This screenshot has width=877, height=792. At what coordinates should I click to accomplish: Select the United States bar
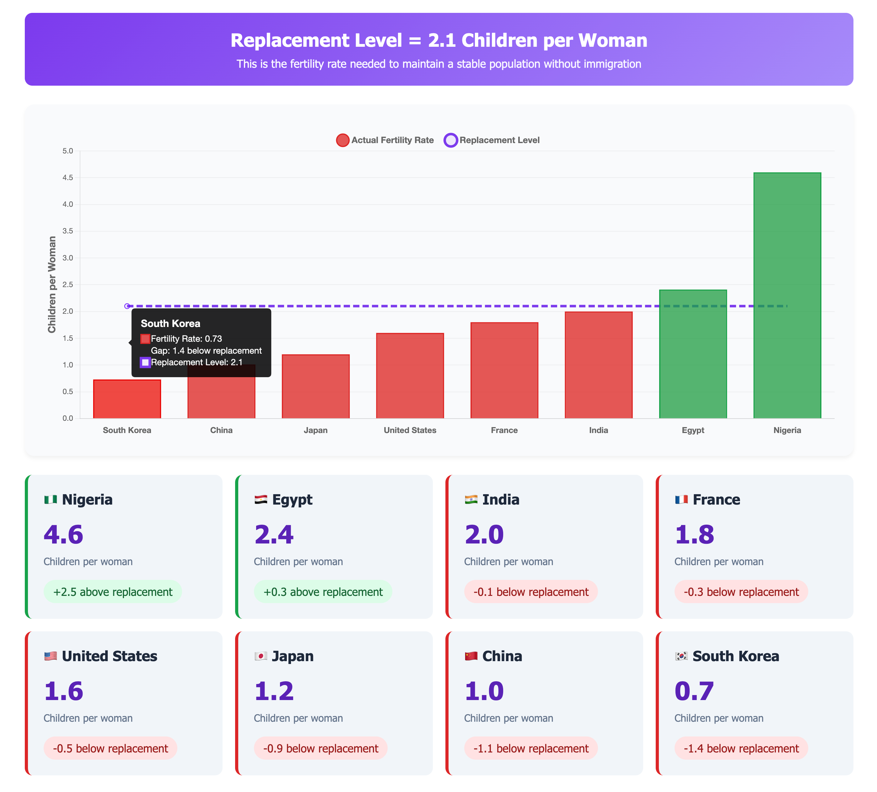[x=410, y=376]
